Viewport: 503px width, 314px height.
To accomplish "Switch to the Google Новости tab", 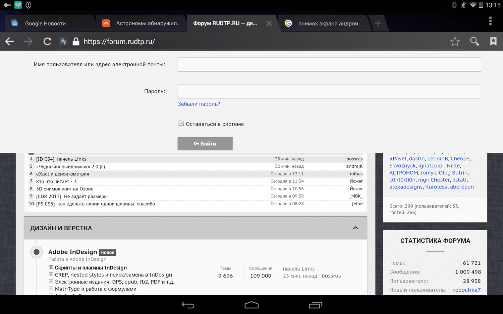I will [45, 23].
